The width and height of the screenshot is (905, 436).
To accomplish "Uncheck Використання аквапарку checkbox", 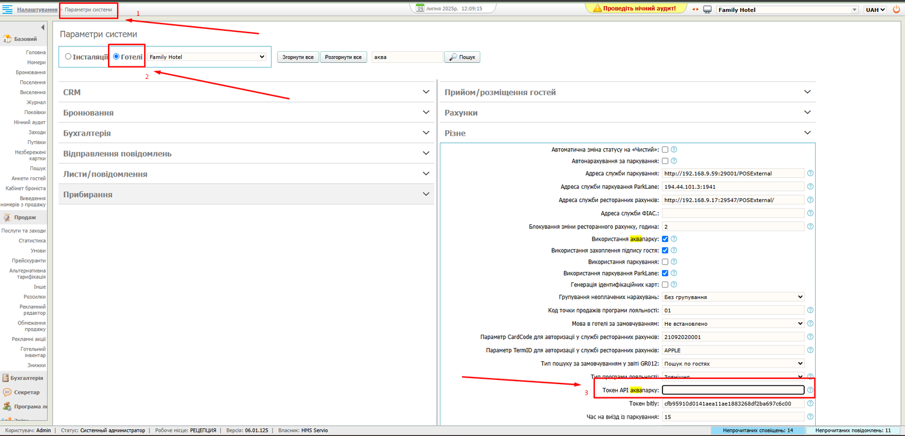I will pos(665,239).
